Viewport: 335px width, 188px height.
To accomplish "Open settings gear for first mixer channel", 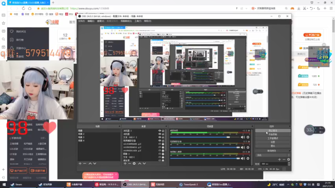I will (248, 137).
